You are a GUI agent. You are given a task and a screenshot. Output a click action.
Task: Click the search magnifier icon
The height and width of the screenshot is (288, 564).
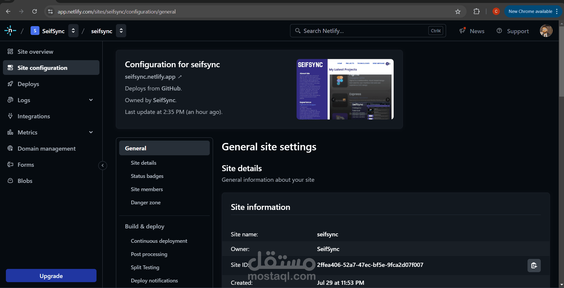pos(298,31)
